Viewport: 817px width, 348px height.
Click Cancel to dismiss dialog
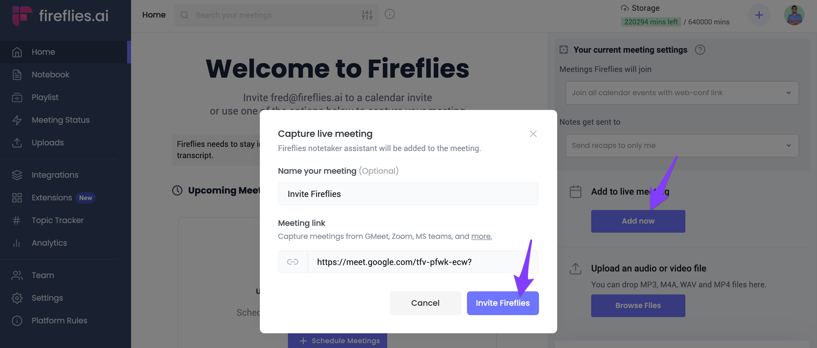coord(425,303)
